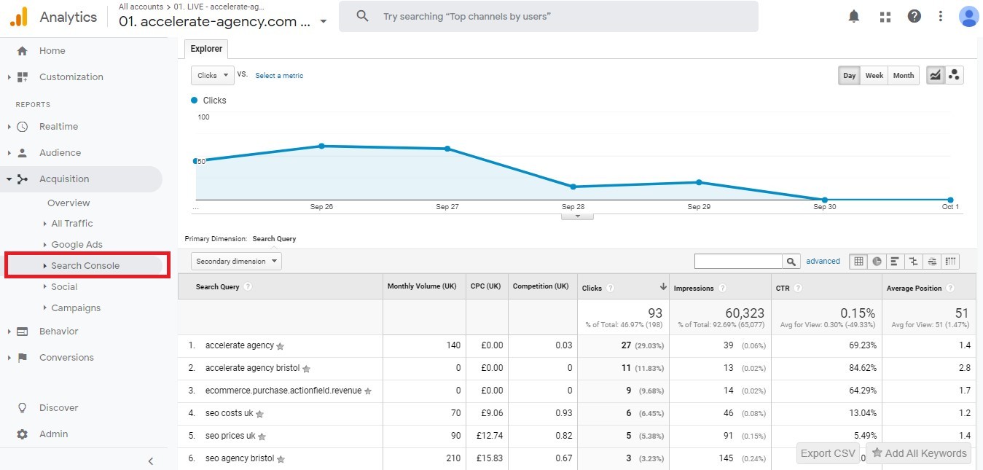The image size is (983, 470).
Task: Open the account property selector dropdown arrow
Action: tap(324, 21)
